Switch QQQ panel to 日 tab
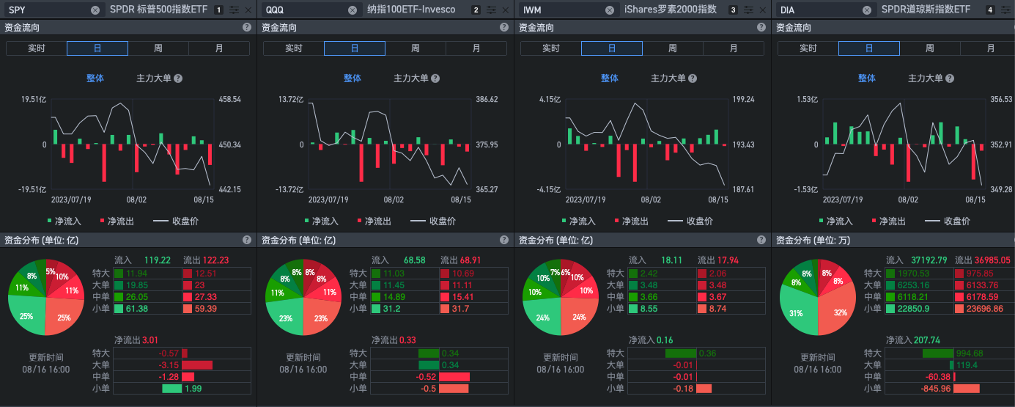The height and width of the screenshot is (407, 1015). (355, 48)
